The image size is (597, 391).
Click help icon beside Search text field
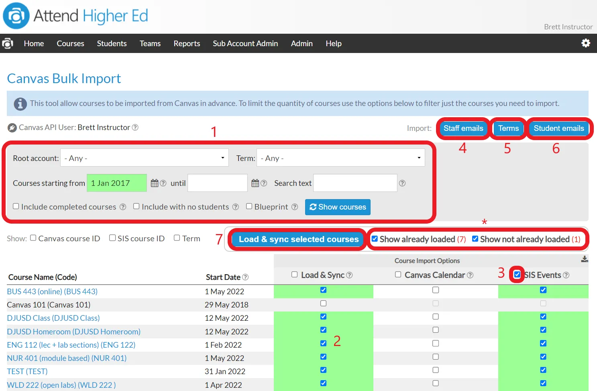(x=402, y=183)
